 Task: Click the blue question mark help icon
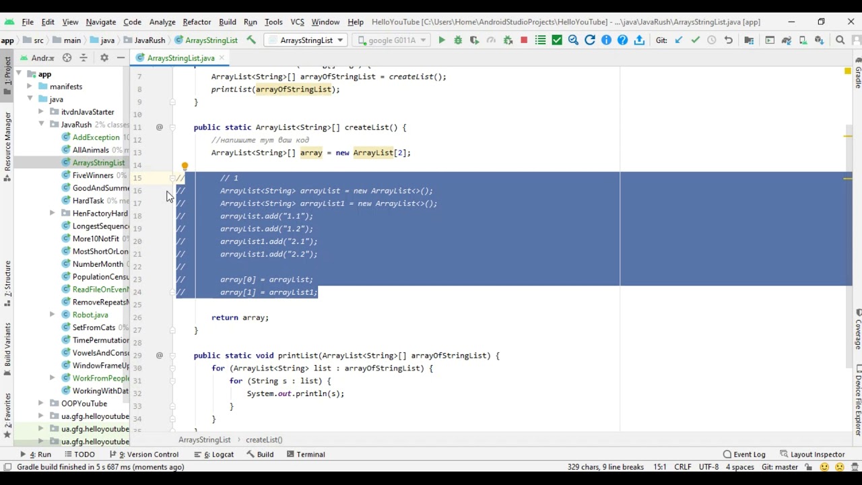click(622, 40)
